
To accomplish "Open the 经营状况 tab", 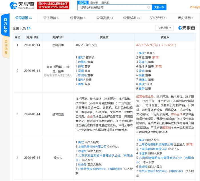I will pos(131,18).
